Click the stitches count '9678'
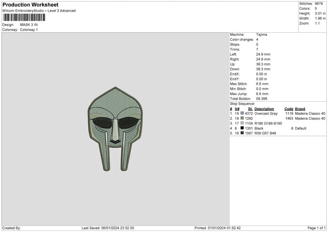 319,4
